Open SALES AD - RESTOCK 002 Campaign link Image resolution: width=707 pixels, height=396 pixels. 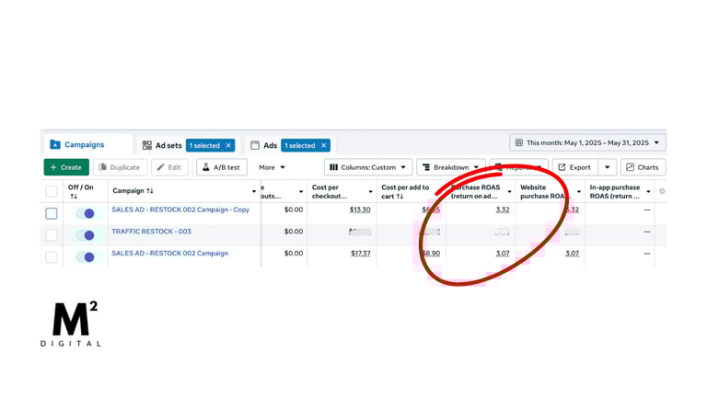coord(170,254)
